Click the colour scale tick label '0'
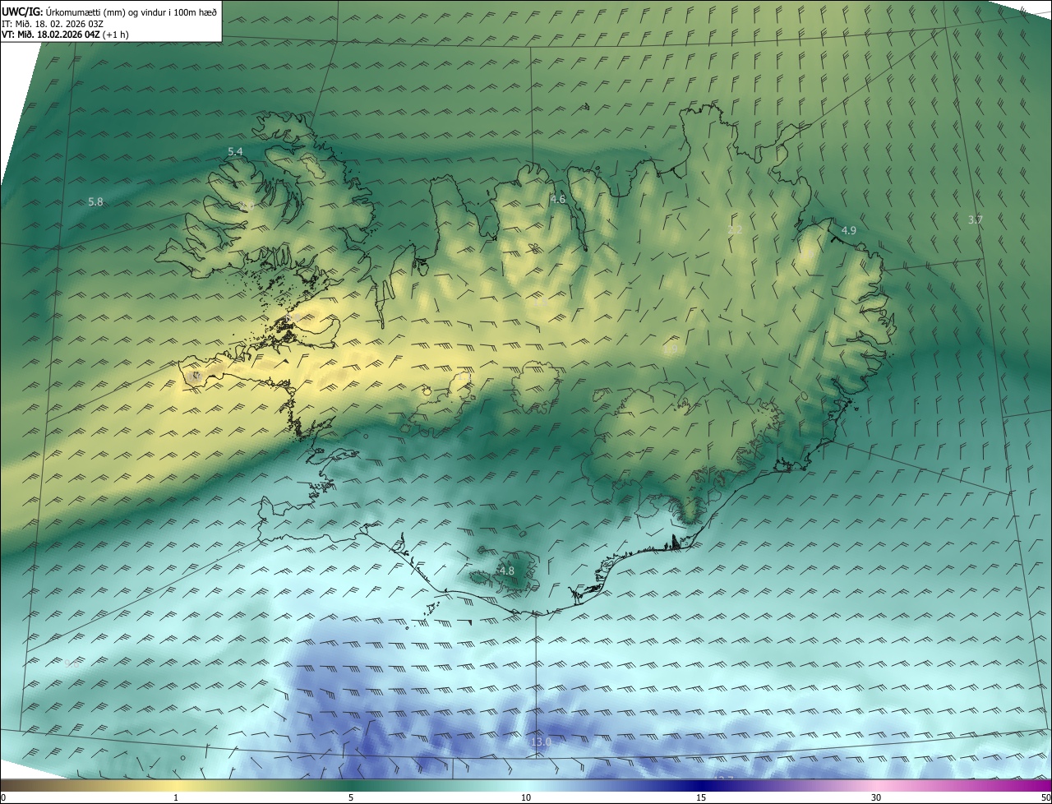The width and height of the screenshot is (1052, 804). point(3,797)
